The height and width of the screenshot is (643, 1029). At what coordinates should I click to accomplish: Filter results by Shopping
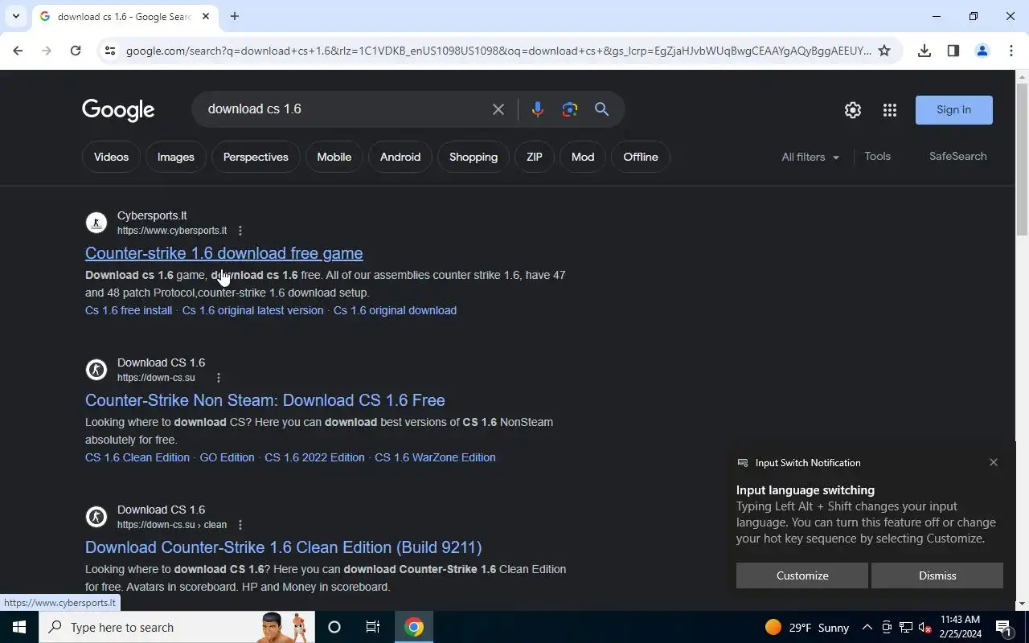474,157
